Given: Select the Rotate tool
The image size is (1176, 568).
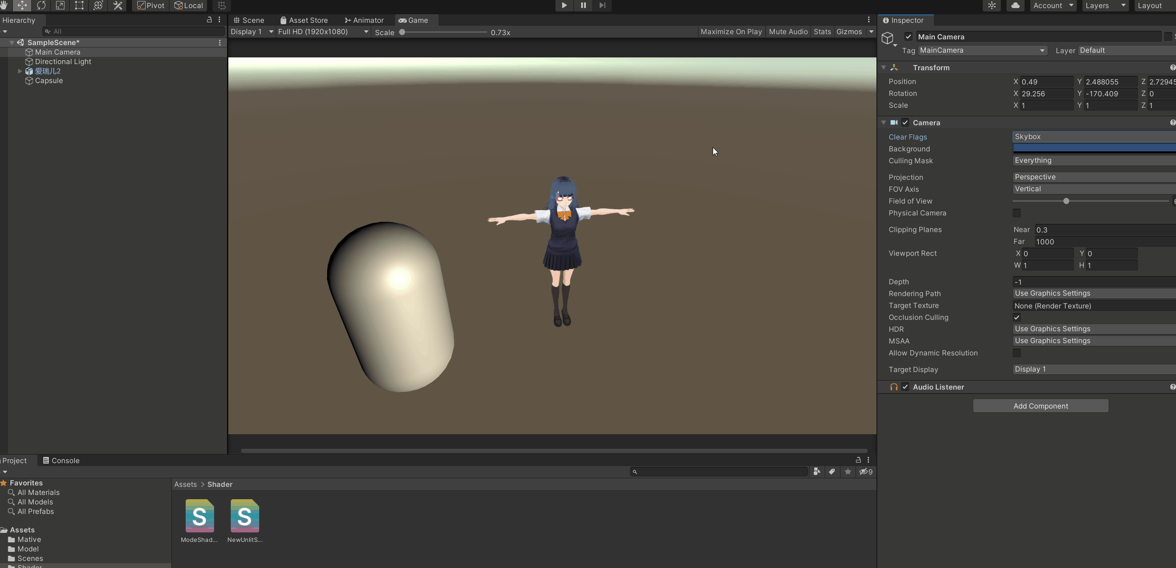Looking at the screenshot, I should tap(41, 5).
